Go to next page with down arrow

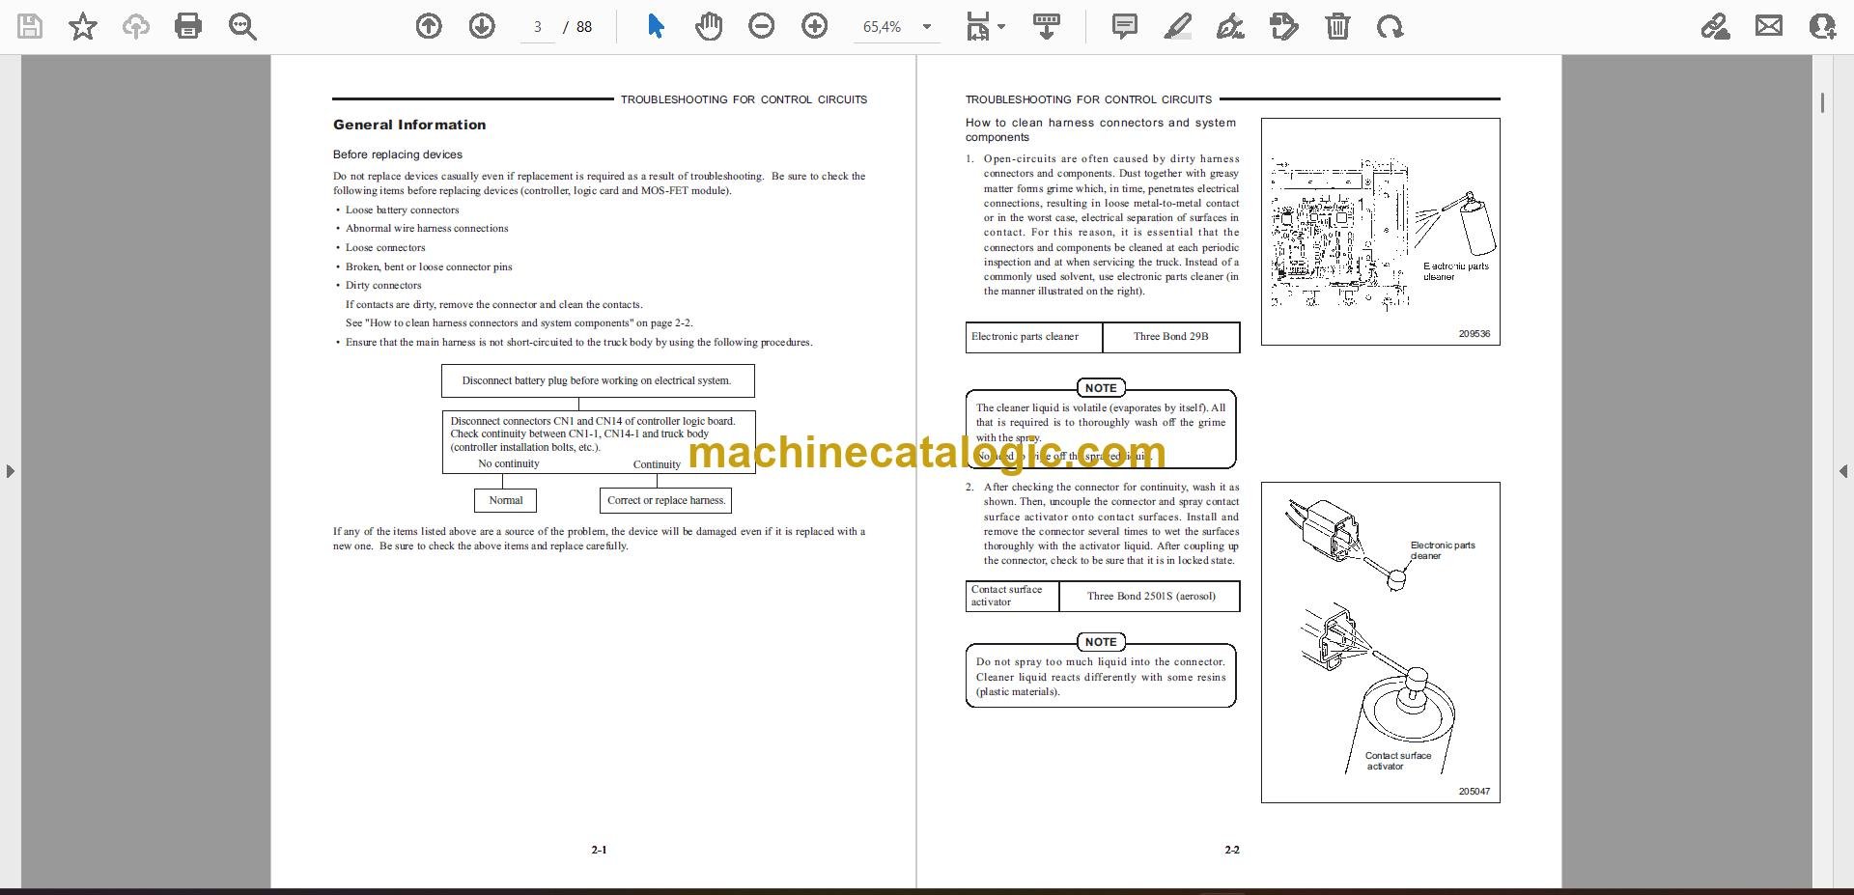coord(482,26)
